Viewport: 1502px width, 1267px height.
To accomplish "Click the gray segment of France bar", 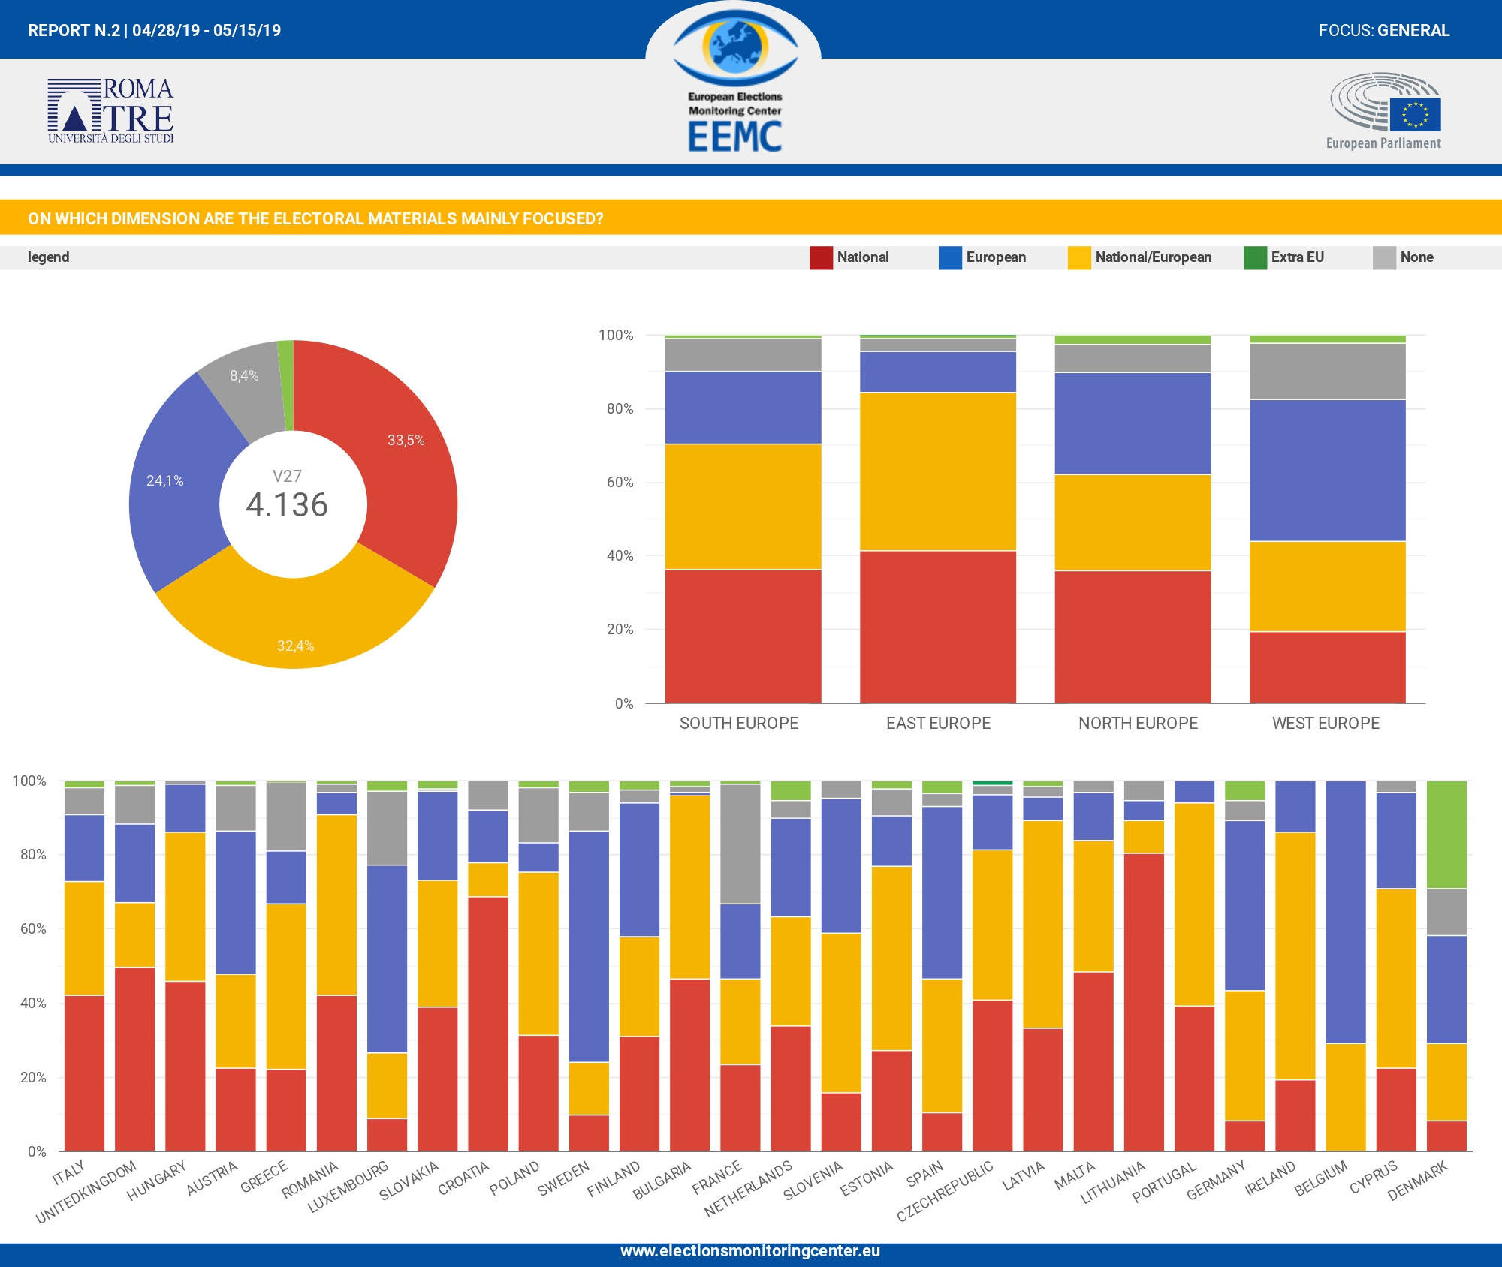I will [740, 844].
